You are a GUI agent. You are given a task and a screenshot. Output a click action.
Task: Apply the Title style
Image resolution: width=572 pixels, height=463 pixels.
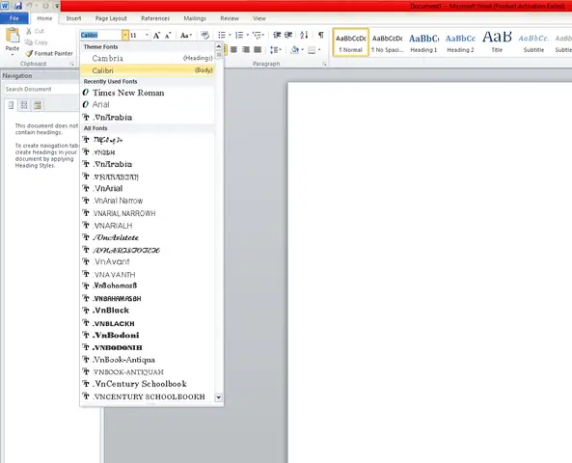497,42
